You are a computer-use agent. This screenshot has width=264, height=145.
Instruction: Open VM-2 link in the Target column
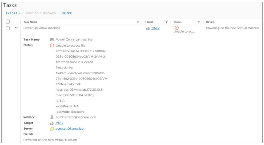pos(155,28)
